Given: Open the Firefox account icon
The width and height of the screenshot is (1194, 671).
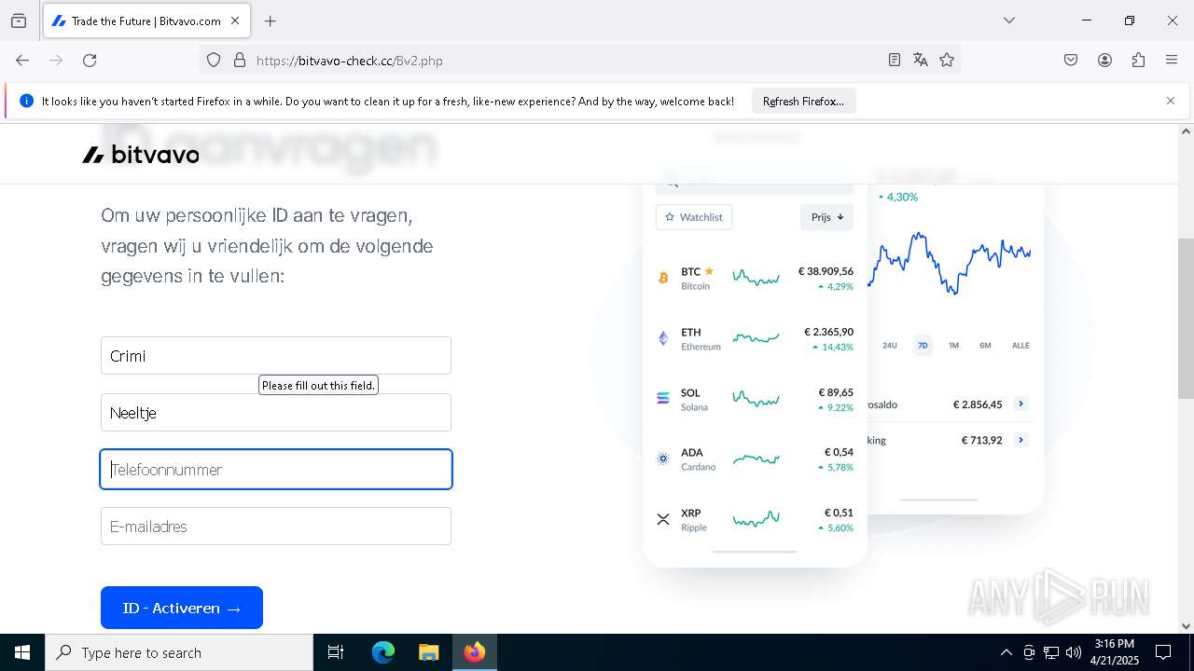Looking at the screenshot, I should (1104, 61).
